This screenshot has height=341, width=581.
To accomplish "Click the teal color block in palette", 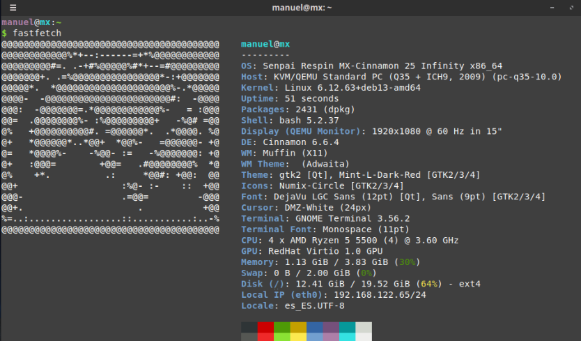I will click(x=347, y=327).
